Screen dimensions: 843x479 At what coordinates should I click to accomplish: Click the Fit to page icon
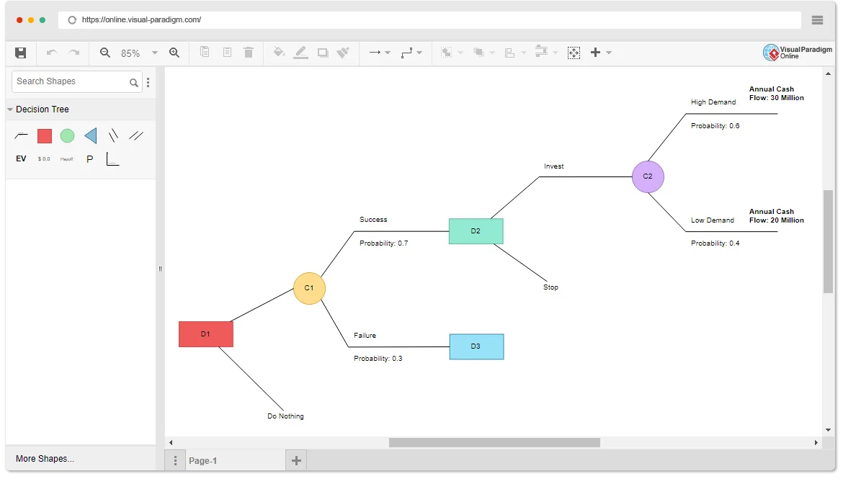(x=574, y=53)
